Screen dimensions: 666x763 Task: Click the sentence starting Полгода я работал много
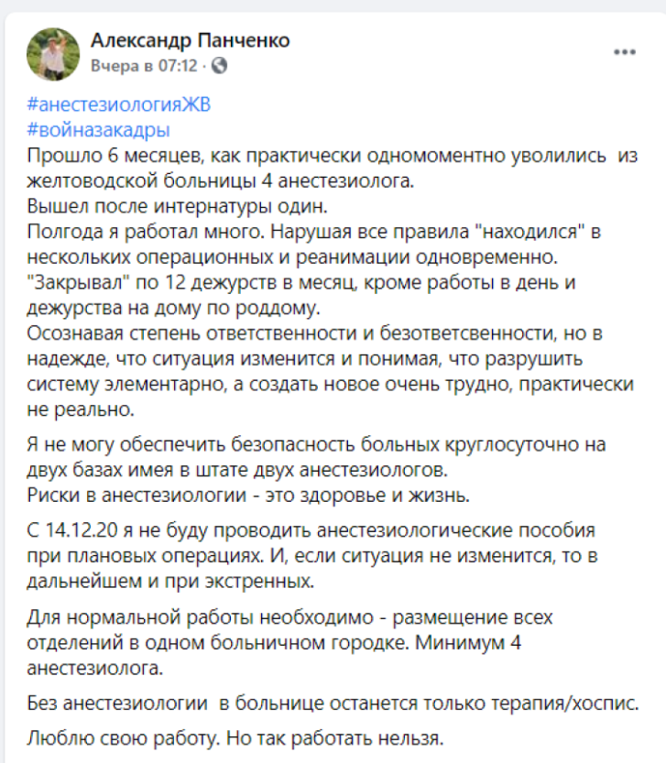coord(314,232)
